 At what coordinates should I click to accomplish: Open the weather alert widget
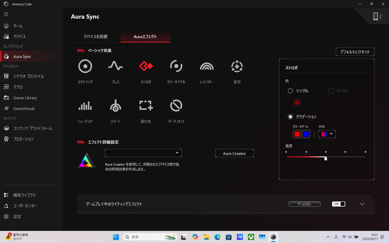[17, 237]
